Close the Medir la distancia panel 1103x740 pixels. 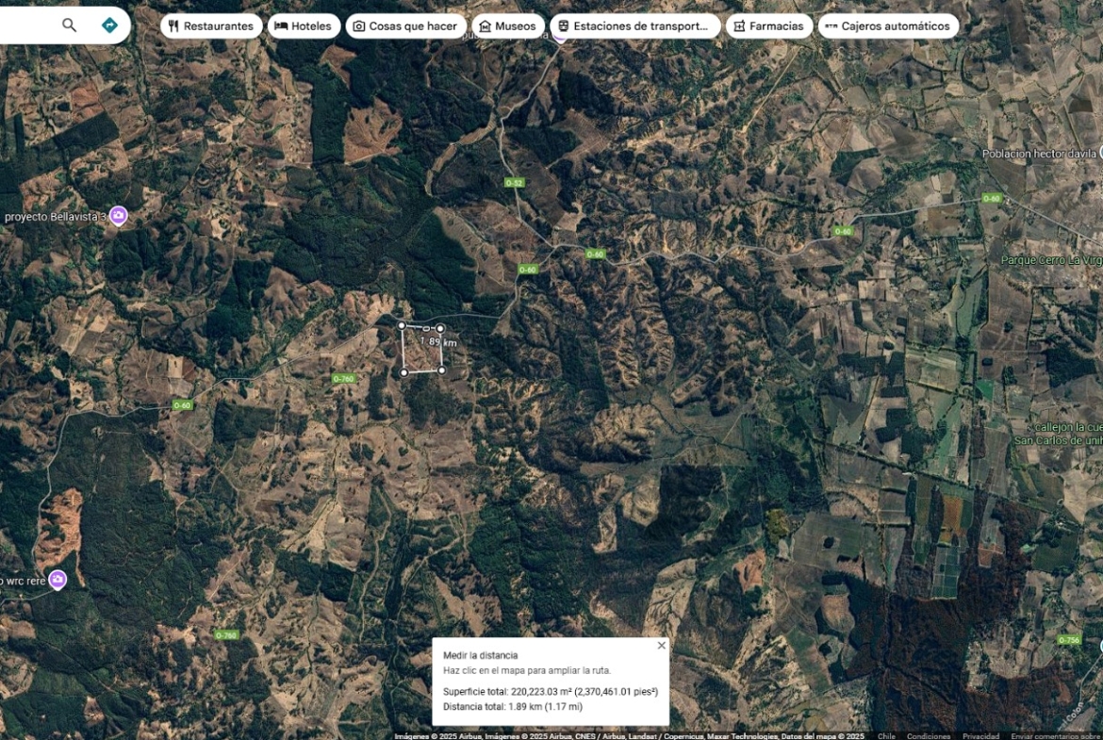[x=661, y=646]
